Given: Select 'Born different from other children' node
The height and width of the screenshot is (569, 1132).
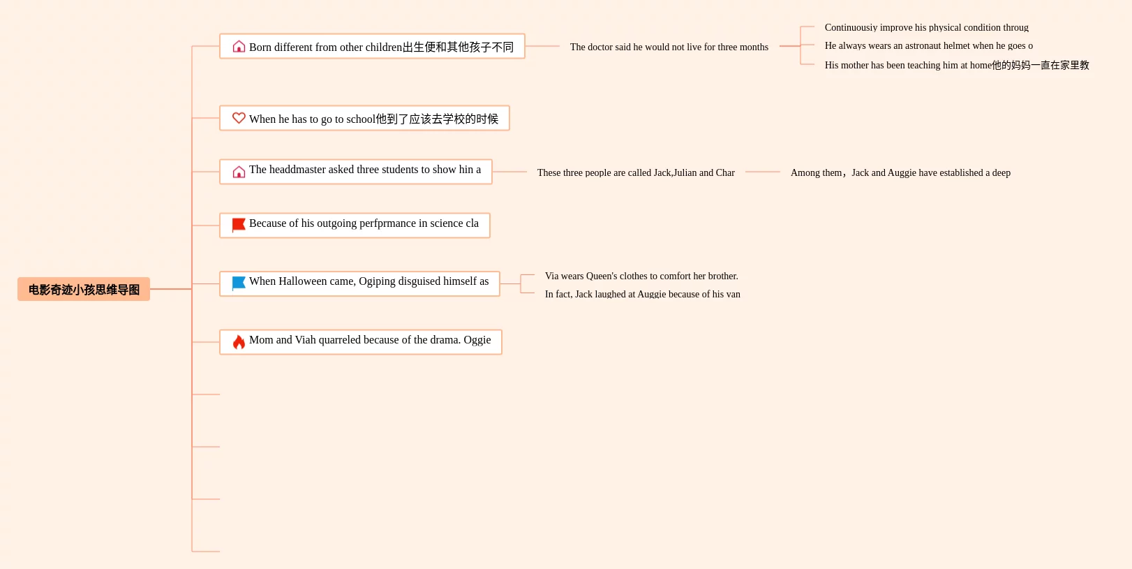Looking at the screenshot, I should click(372, 46).
